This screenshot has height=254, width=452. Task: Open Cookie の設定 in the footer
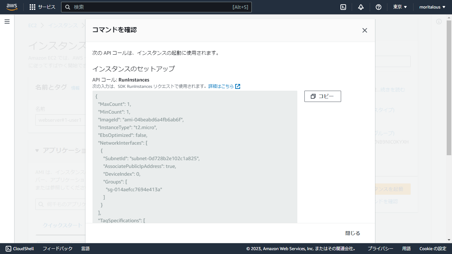(x=433, y=249)
